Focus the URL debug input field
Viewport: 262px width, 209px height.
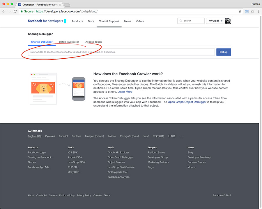pyautogui.click(x=121, y=52)
